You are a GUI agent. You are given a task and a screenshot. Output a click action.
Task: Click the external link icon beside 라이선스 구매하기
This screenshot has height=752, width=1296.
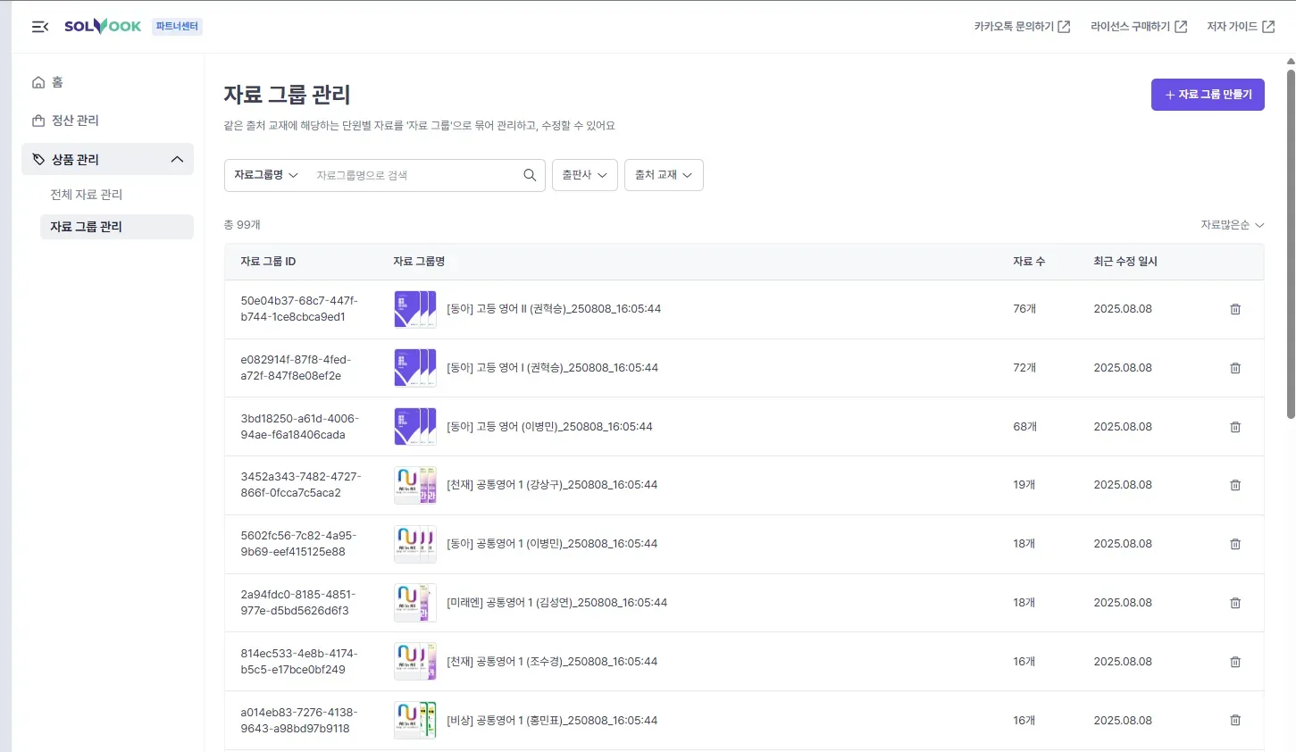tap(1181, 27)
